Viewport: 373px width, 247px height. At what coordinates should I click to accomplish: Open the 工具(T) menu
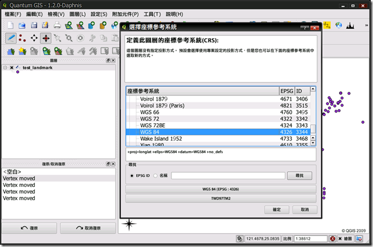click(x=152, y=14)
